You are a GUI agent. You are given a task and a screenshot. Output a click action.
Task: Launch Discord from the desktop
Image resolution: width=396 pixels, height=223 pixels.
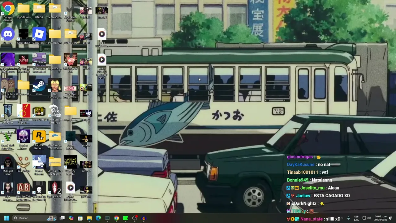[8, 36]
